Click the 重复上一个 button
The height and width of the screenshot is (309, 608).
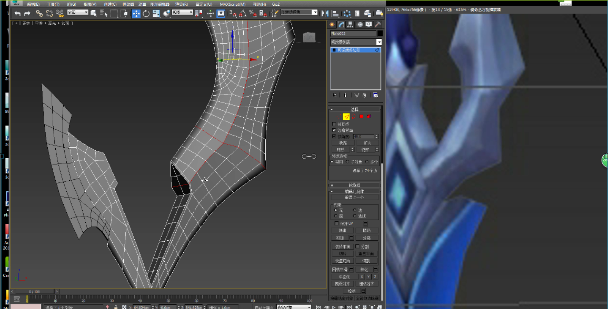pyautogui.click(x=354, y=198)
